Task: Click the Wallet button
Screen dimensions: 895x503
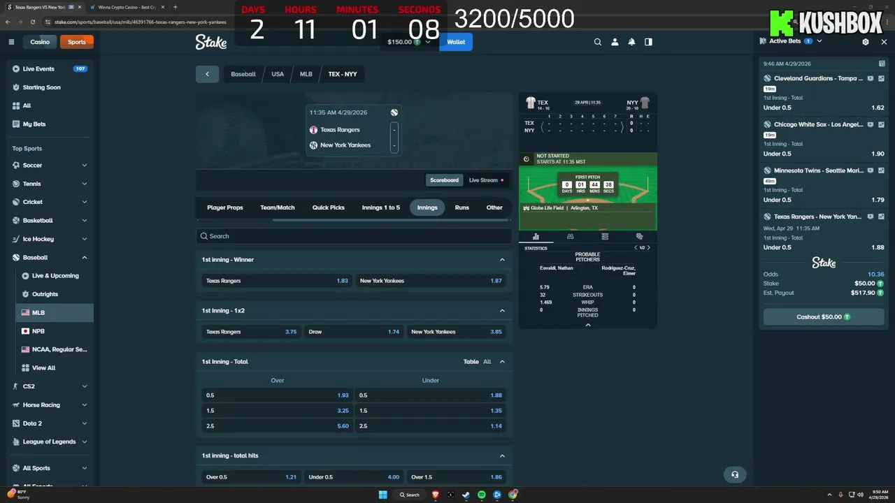Action: (456, 42)
